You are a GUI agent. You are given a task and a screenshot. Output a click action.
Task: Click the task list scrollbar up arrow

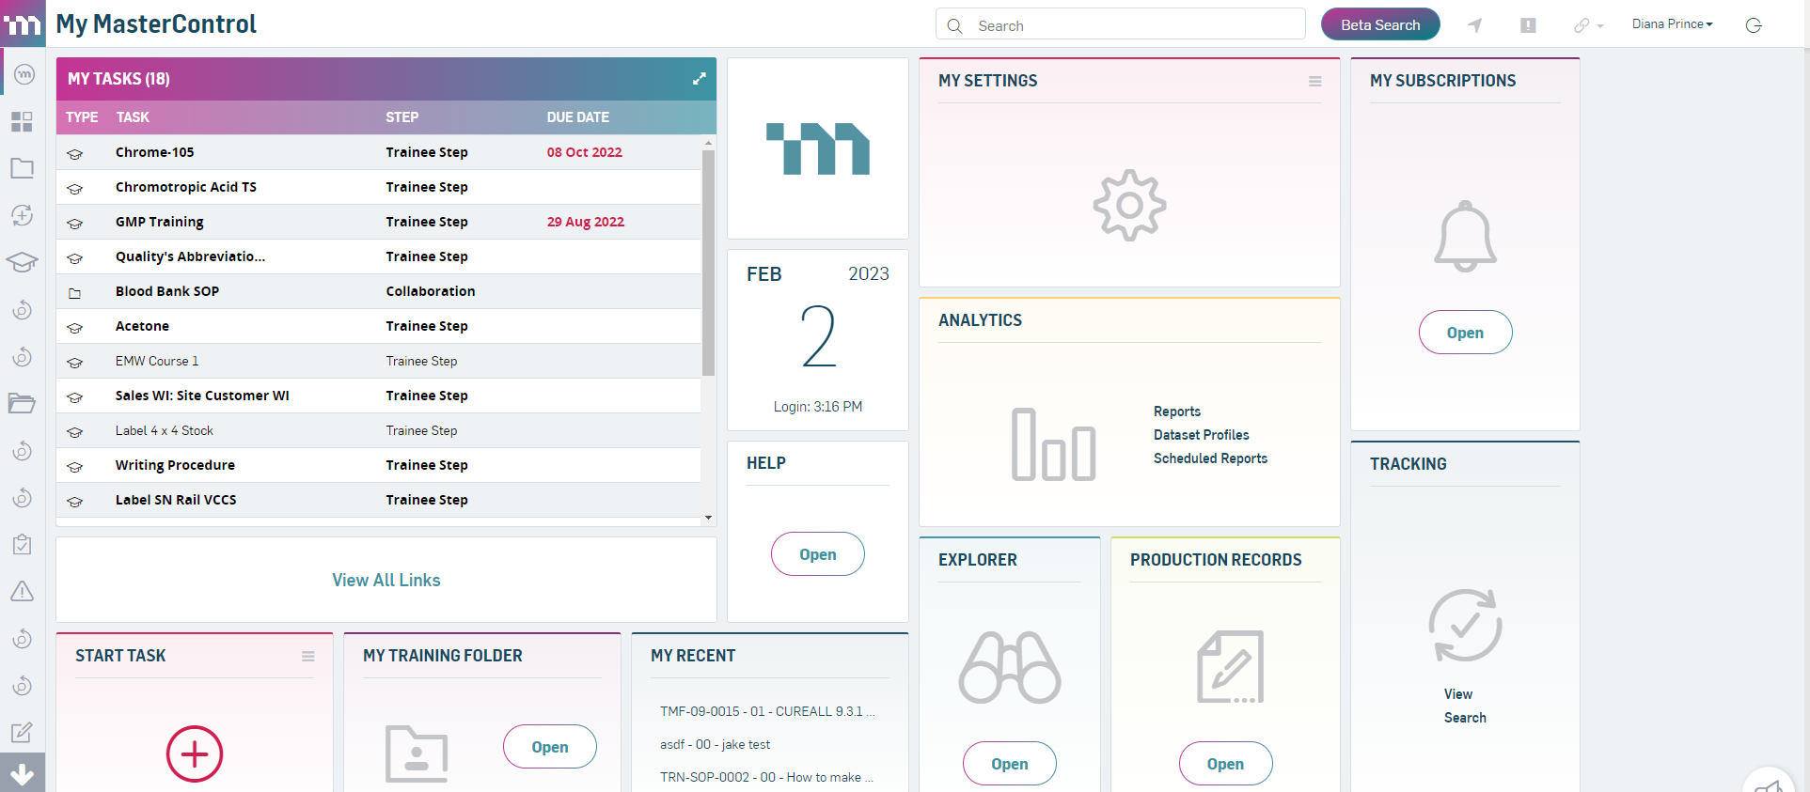(708, 143)
